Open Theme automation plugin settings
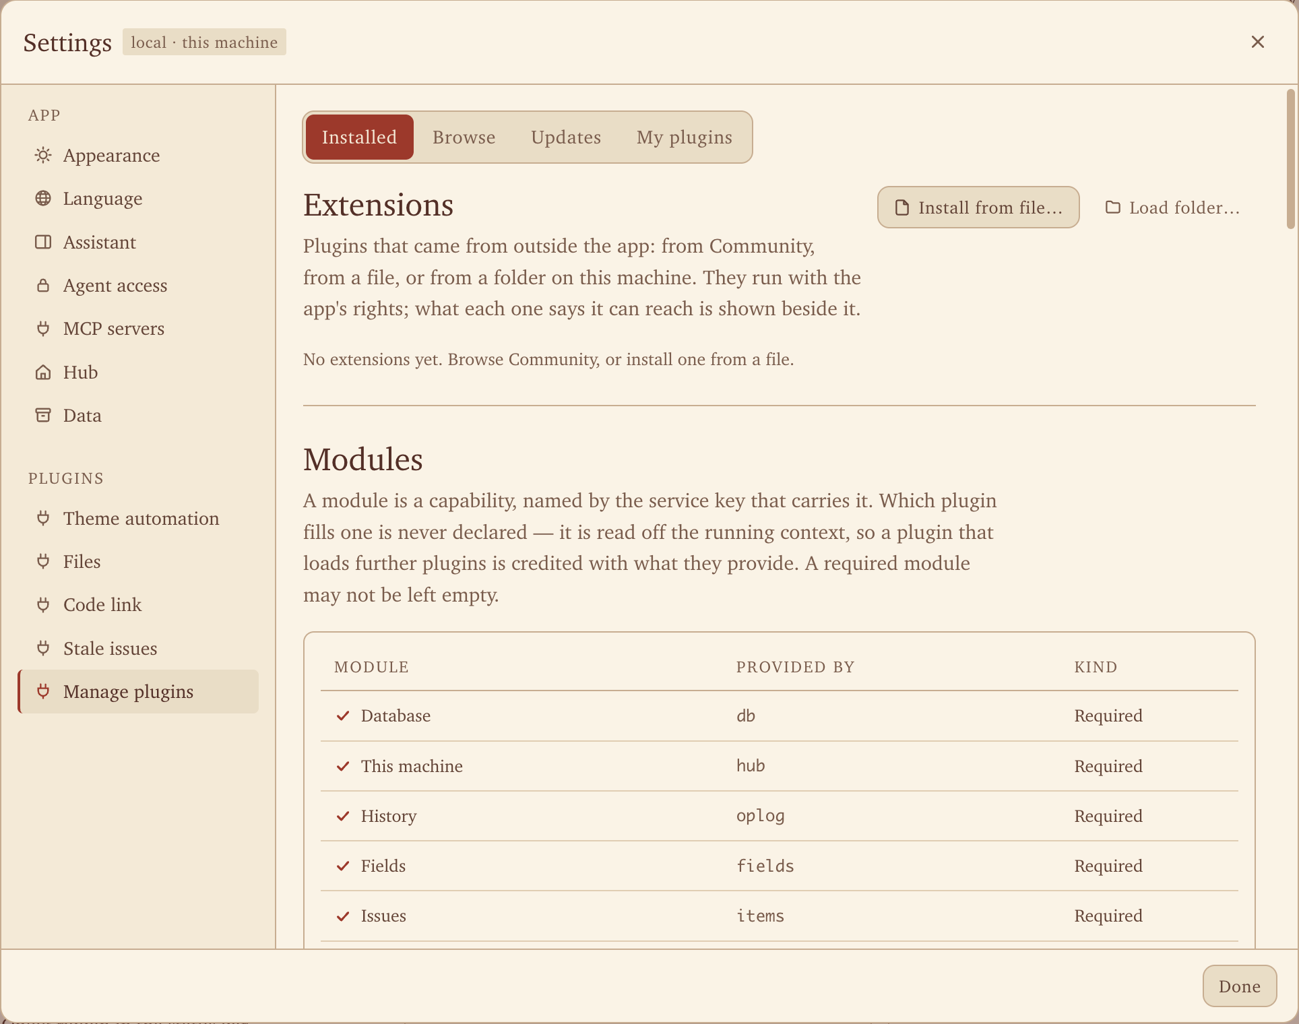The height and width of the screenshot is (1024, 1299). pos(138,518)
